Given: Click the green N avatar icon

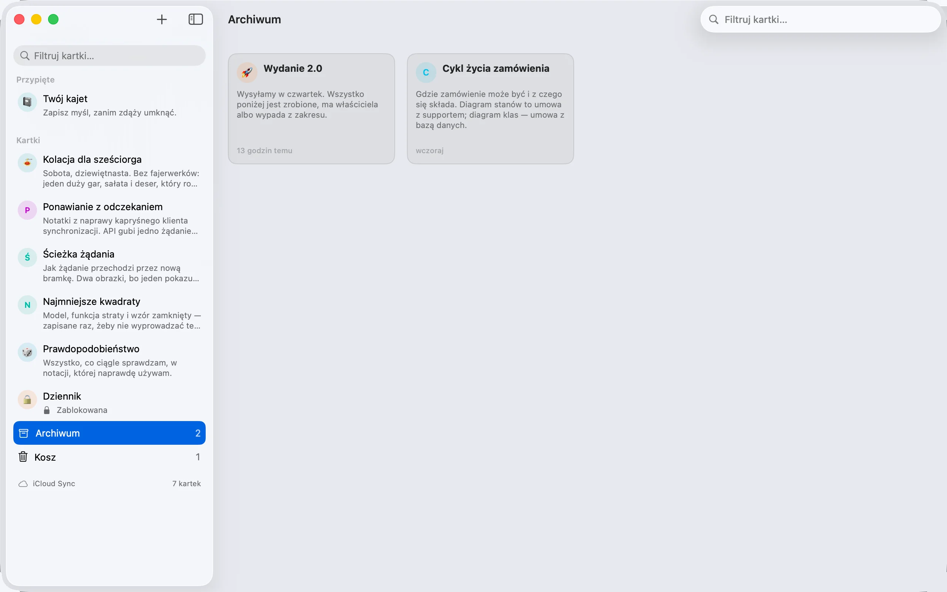Looking at the screenshot, I should point(27,305).
